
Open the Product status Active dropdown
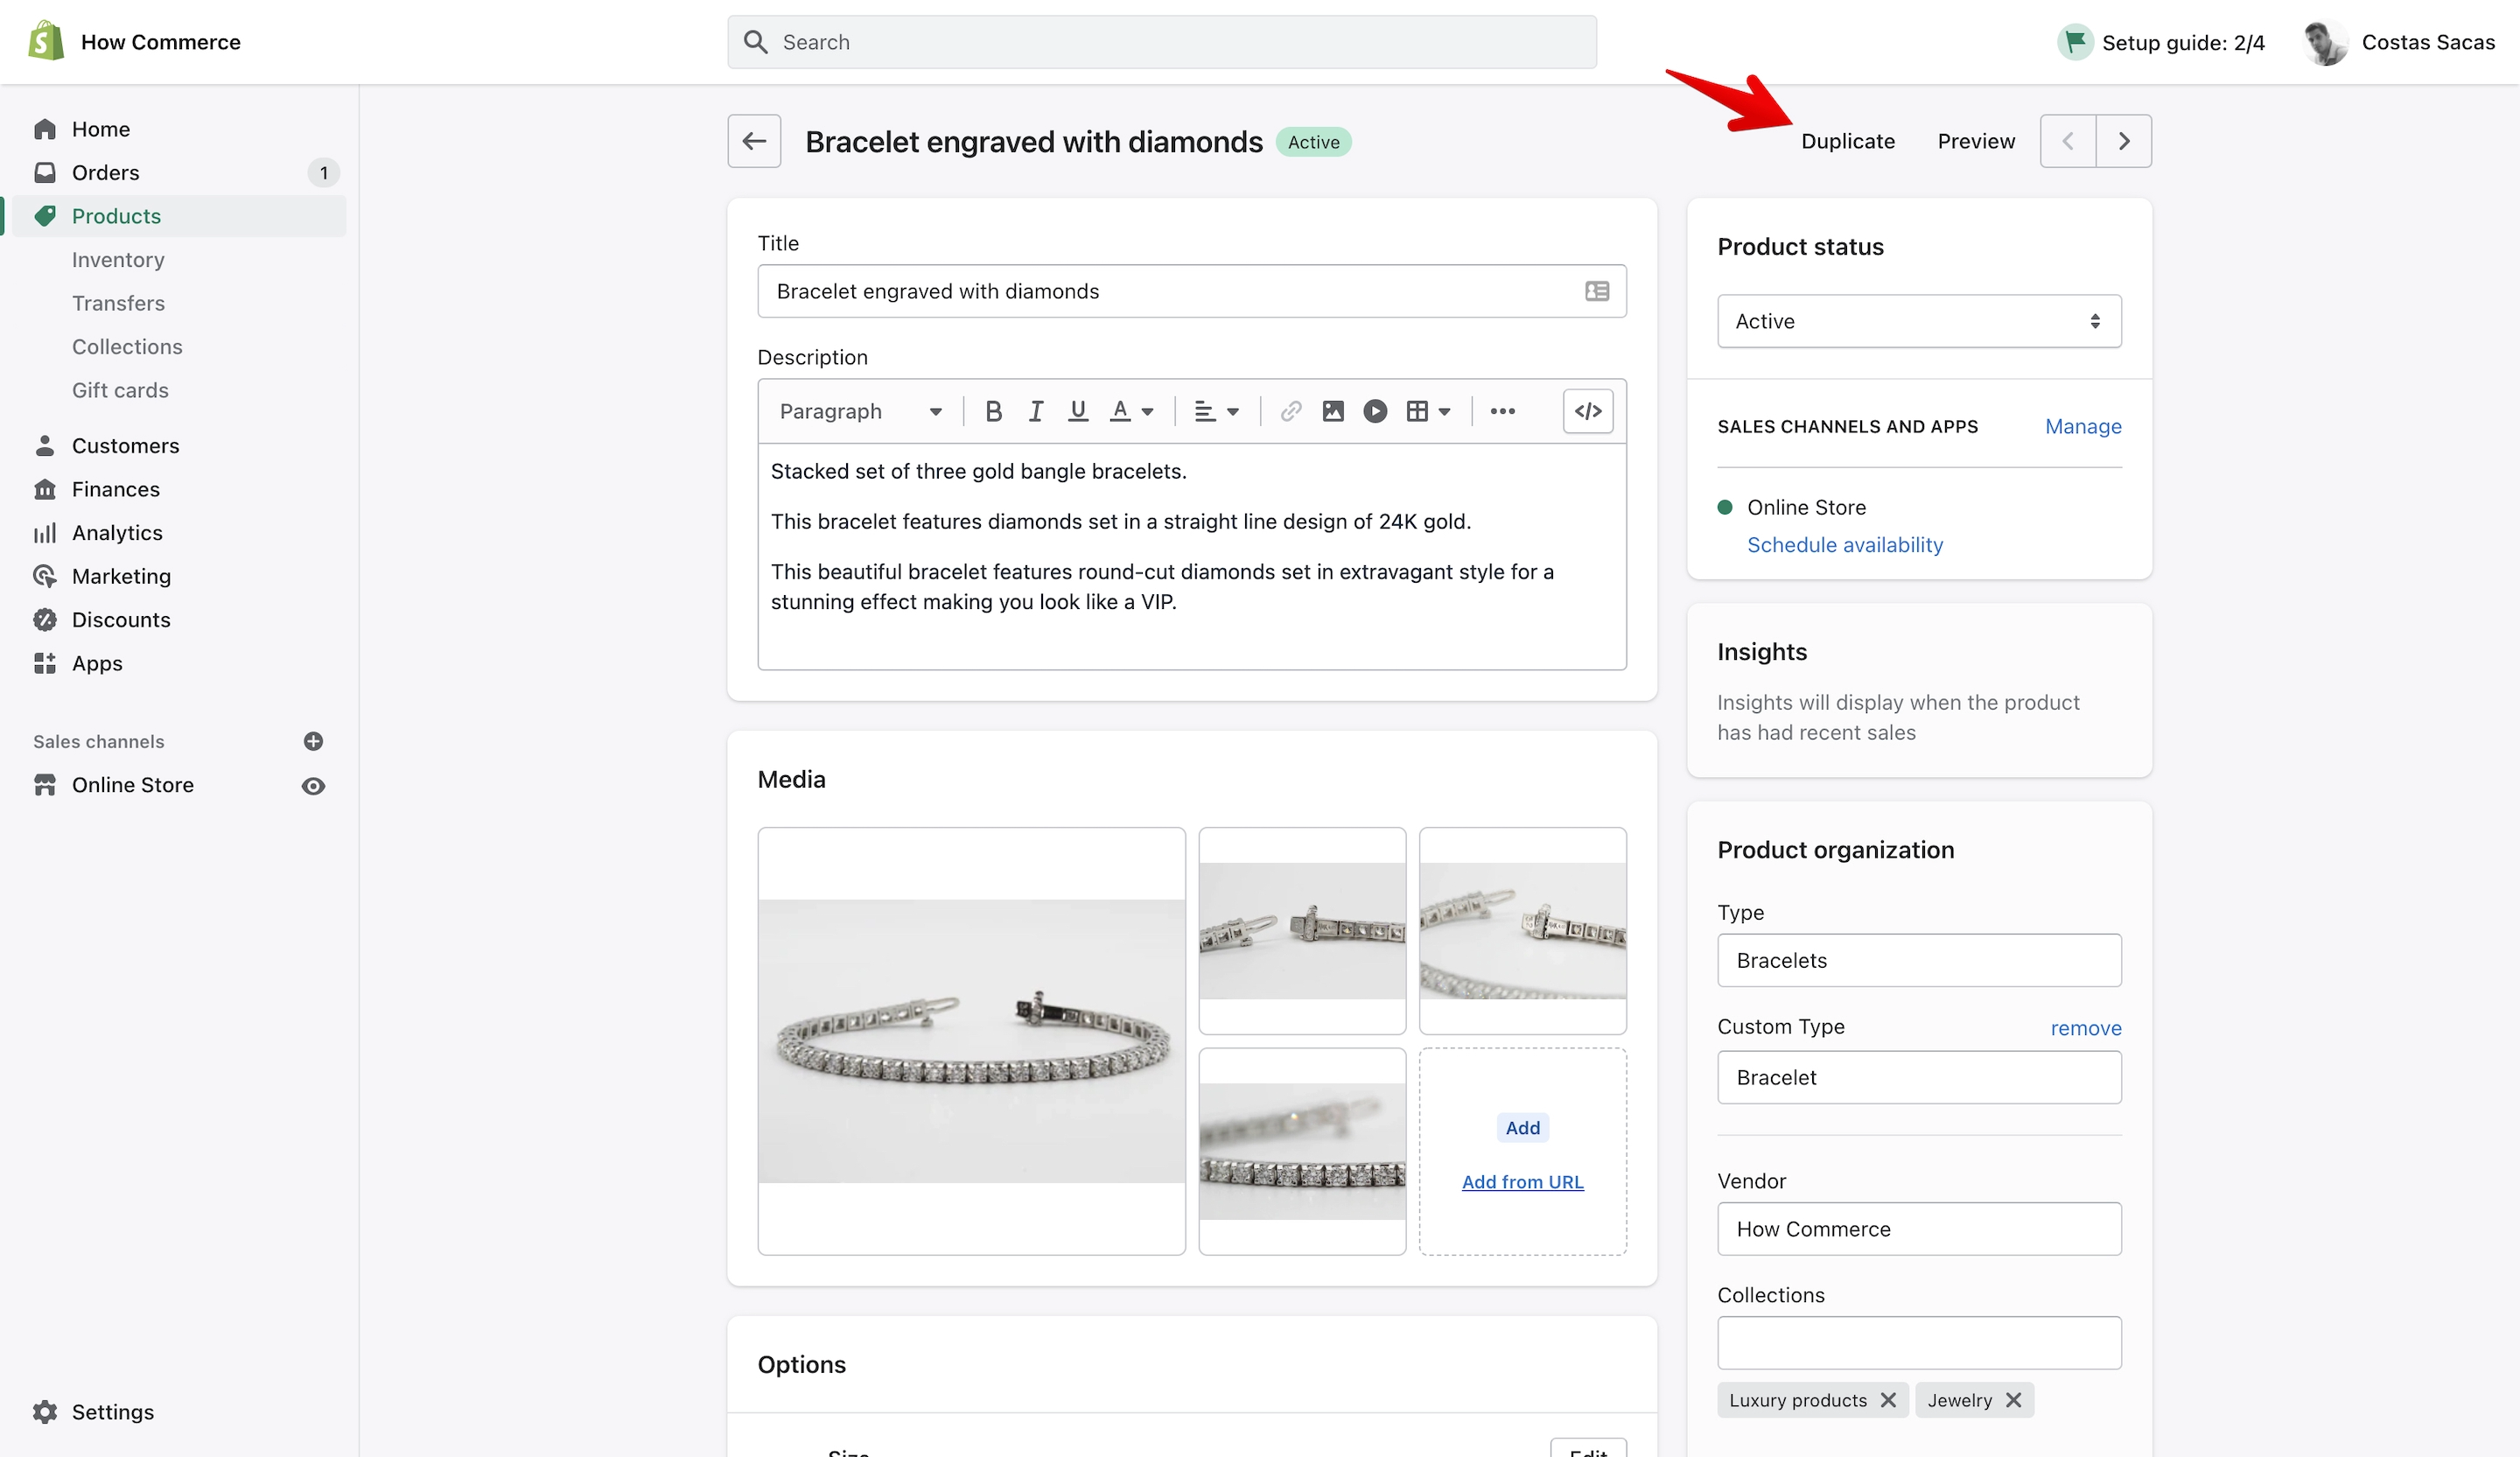click(x=1919, y=321)
